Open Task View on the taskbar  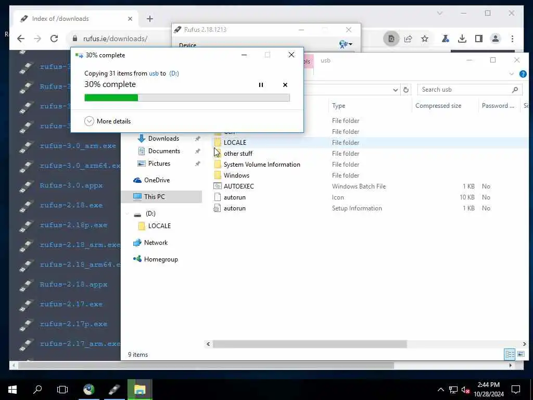62,390
